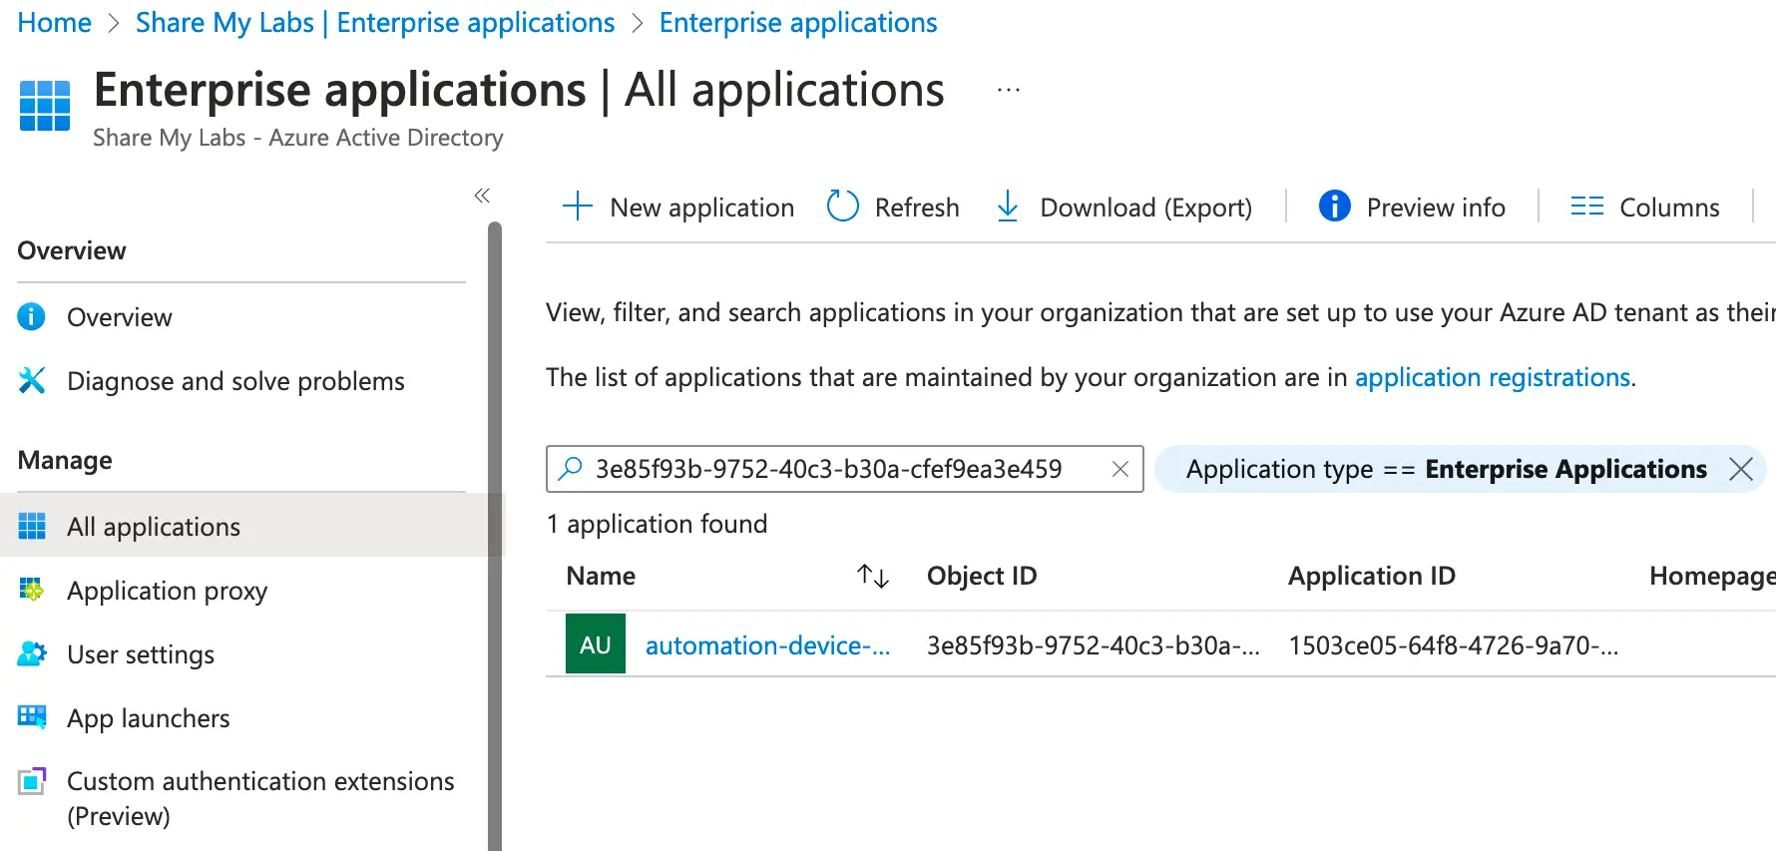Click the Enterprise applications grid logo
The height and width of the screenshot is (851, 1776).
[45, 106]
